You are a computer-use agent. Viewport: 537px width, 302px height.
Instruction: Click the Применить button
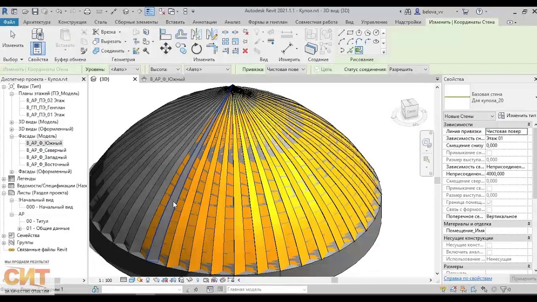click(x=524, y=279)
